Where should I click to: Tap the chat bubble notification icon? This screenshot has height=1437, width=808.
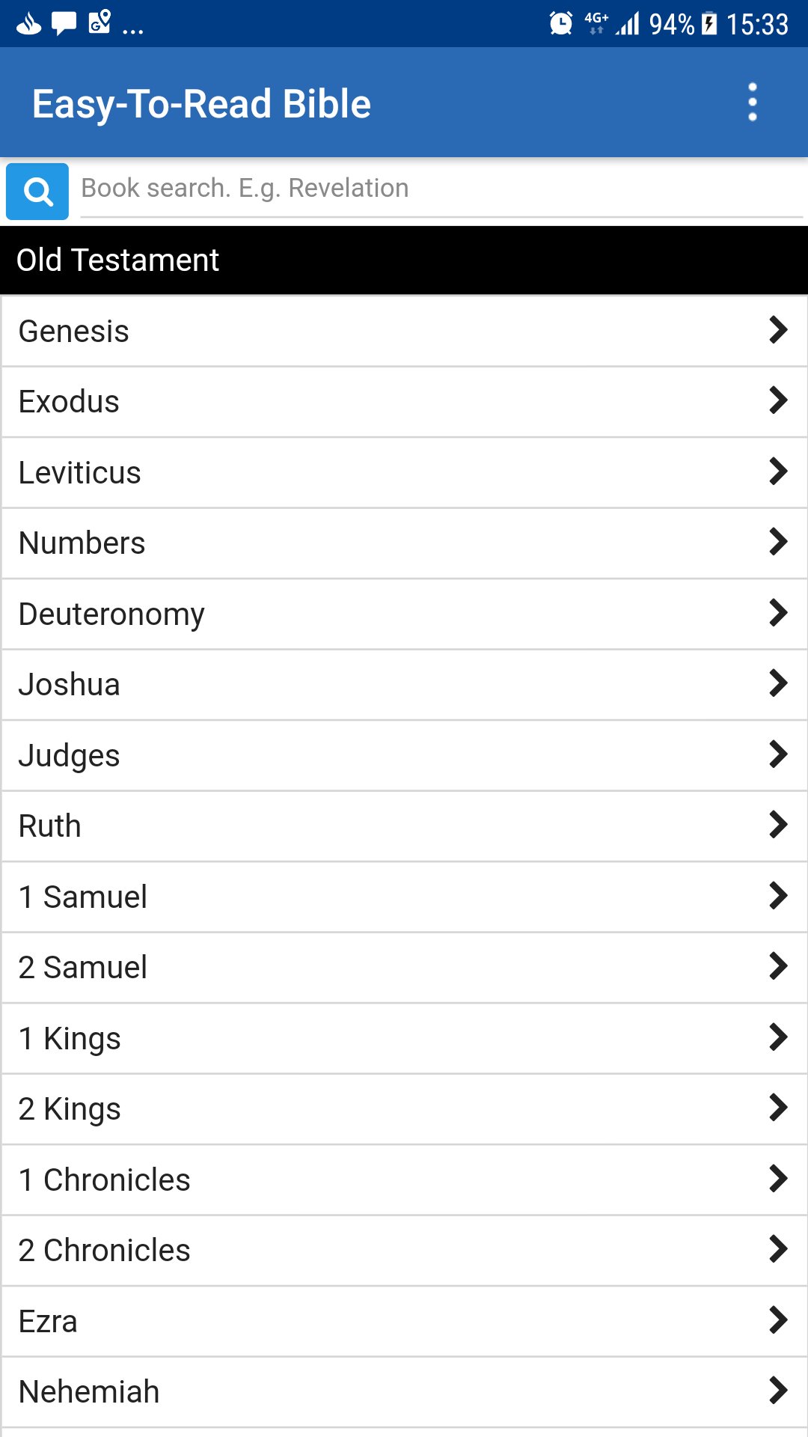[64, 23]
